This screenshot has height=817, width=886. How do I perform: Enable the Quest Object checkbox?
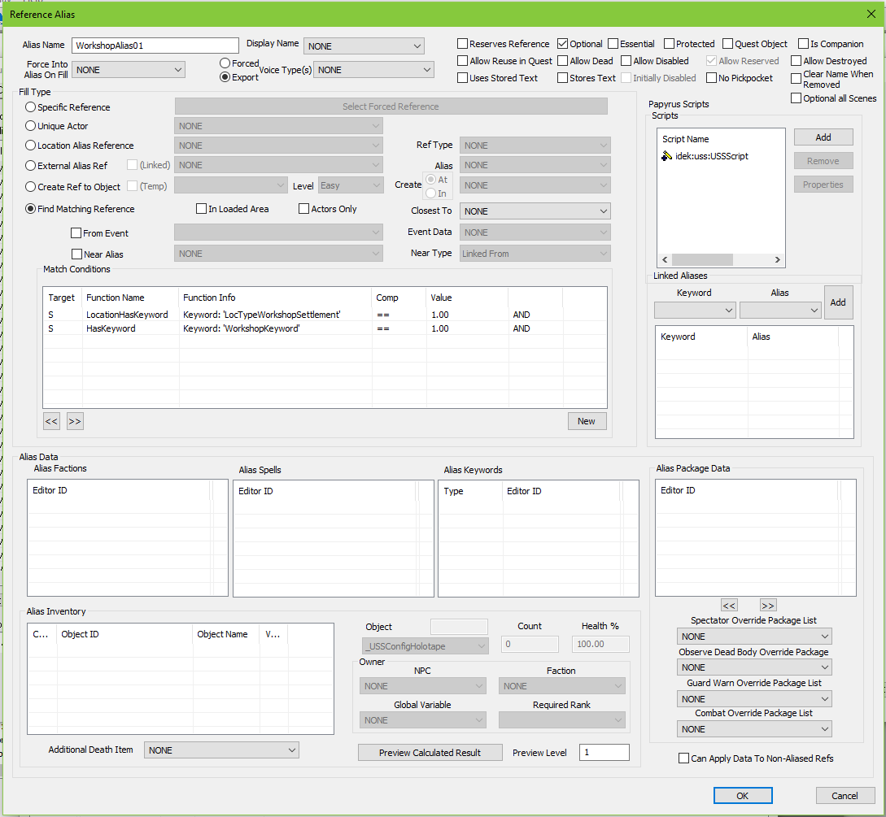point(728,44)
